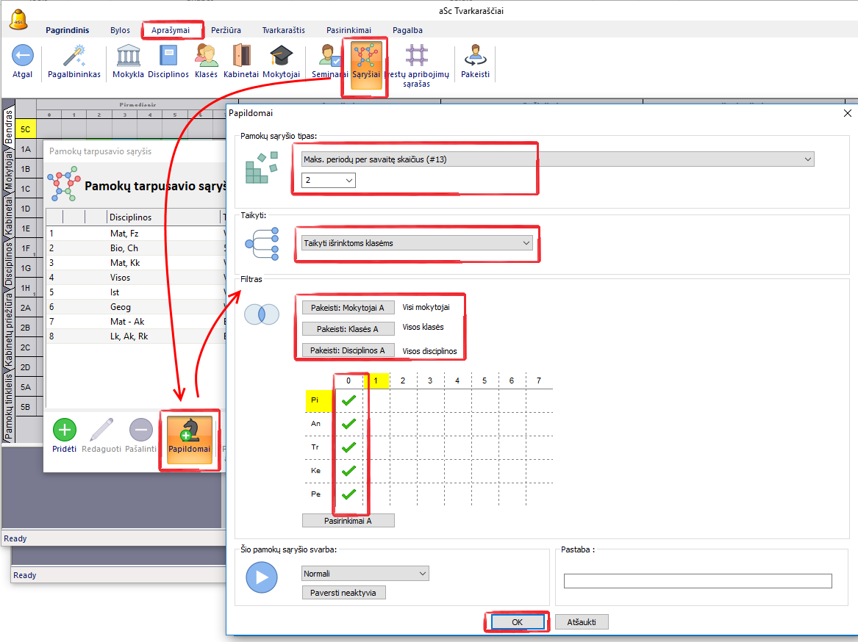Toggle the Pe row checkmark in column 0
Image resolution: width=858 pixels, height=642 pixels.
pyautogui.click(x=349, y=494)
